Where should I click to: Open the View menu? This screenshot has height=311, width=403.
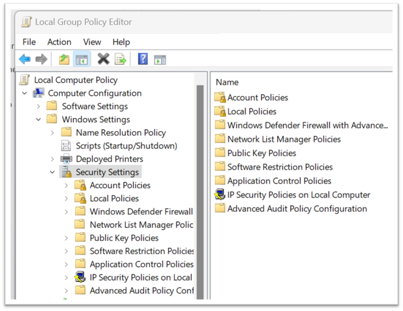pyautogui.click(x=91, y=42)
